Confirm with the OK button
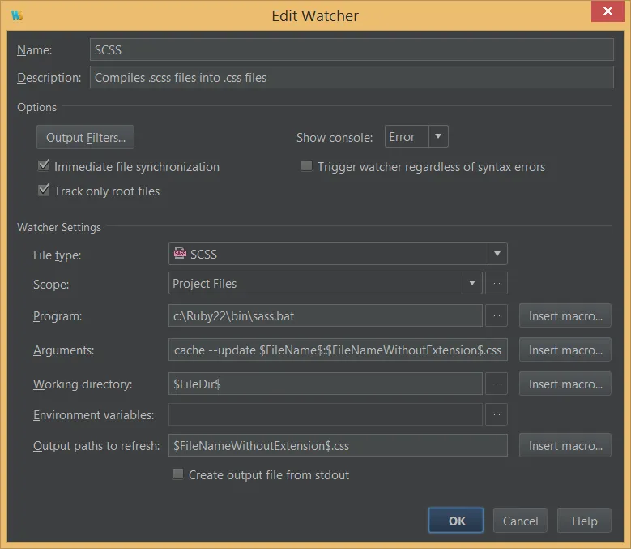631x549 pixels. pos(456,521)
